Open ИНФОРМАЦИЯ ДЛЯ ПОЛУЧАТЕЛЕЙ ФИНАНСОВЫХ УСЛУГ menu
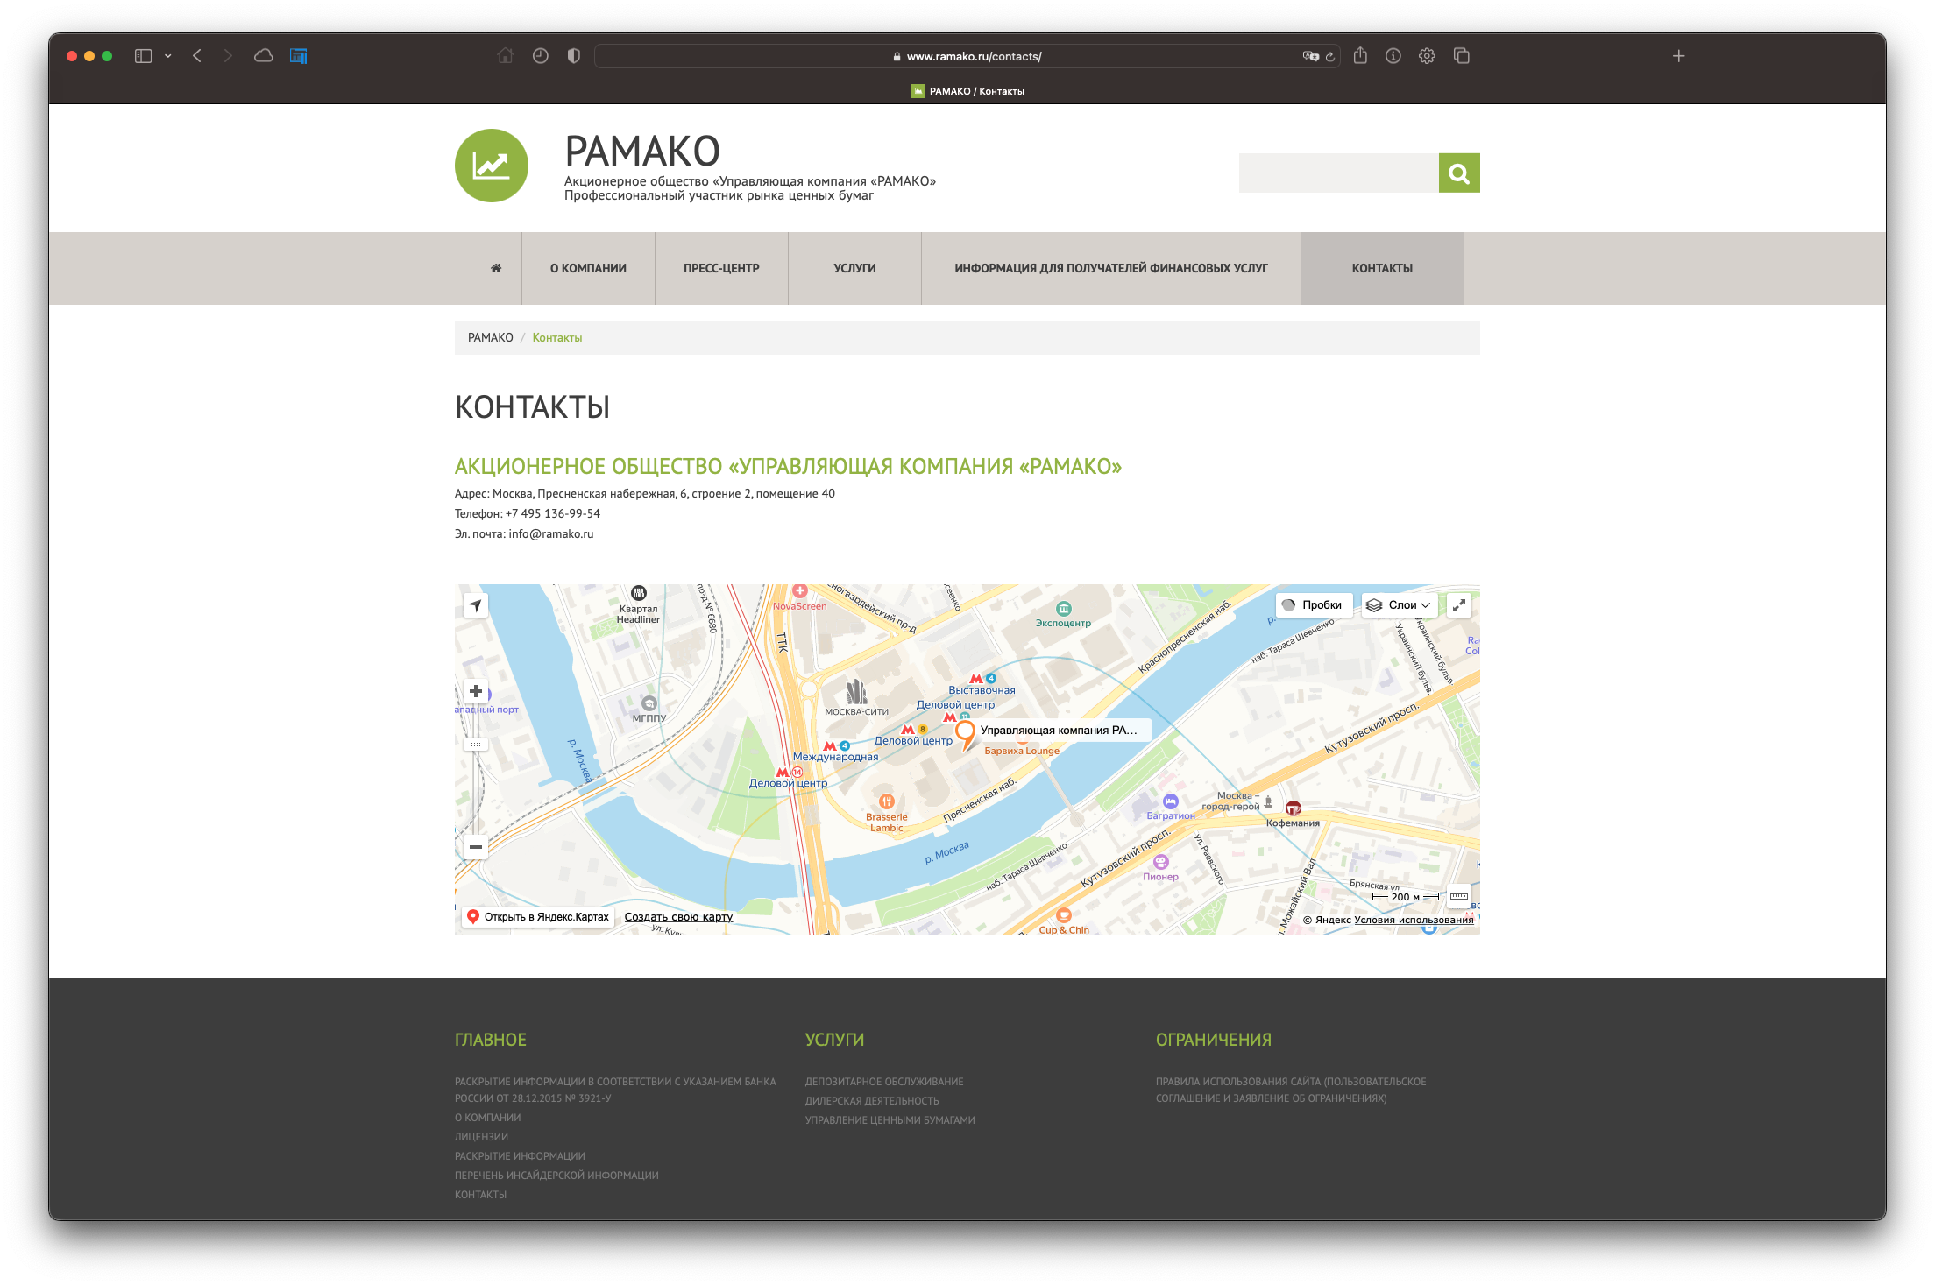Image resolution: width=1935 pixels, height=1285 pixels. pos(1111,268)
